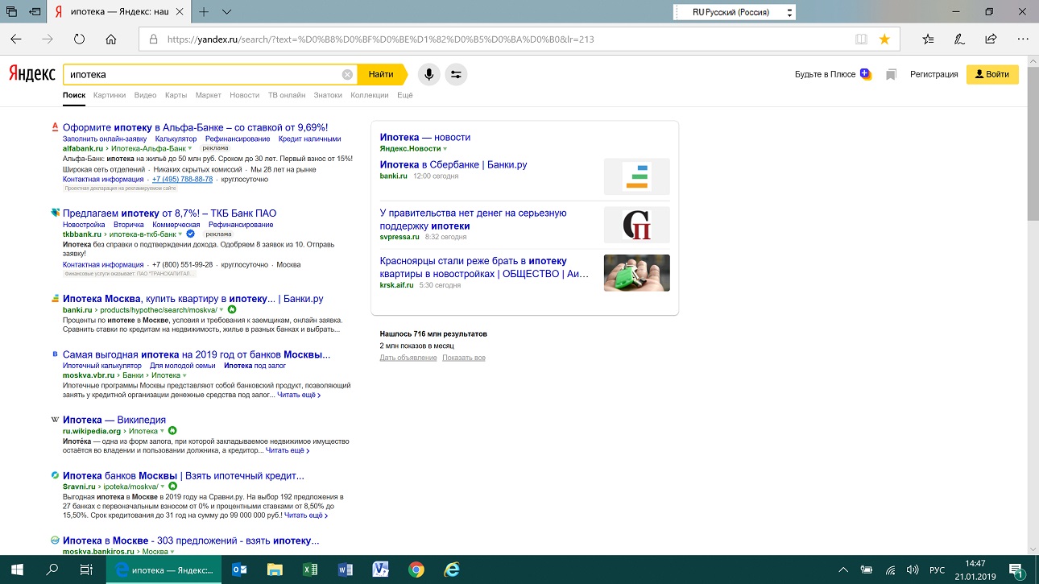Click the voice search microphone icon
1039x584 pixels.
tap(428, 74)
